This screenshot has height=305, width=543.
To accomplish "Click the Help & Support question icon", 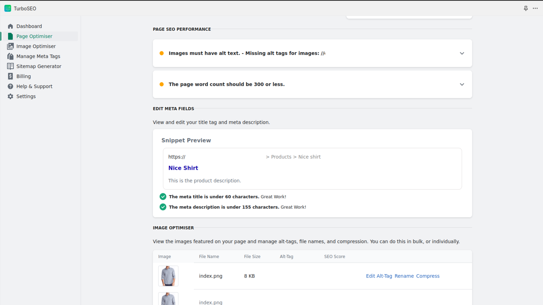I will (x=11, y=86).
